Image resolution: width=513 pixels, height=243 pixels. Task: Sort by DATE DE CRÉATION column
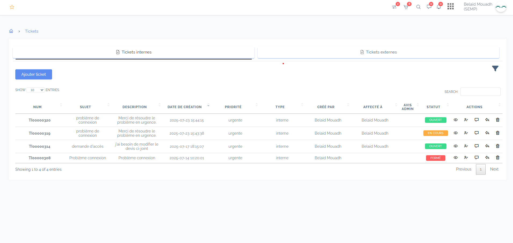pyautogui.click(x=184, y=107)
